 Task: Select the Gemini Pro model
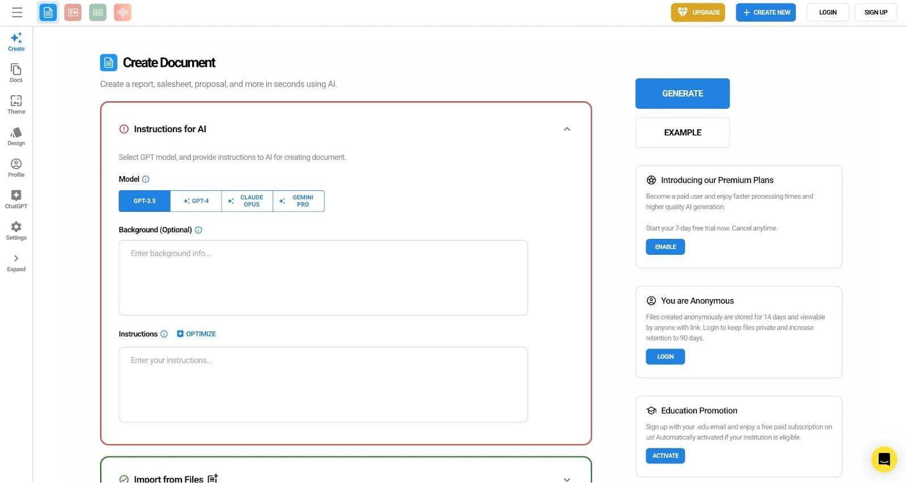click(299, 201)
